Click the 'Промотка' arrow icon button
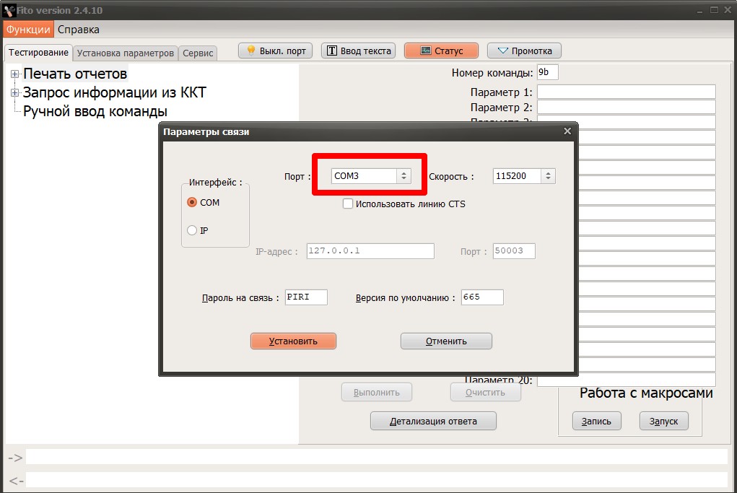The image size is (737, 493). [x=524, y=51]
